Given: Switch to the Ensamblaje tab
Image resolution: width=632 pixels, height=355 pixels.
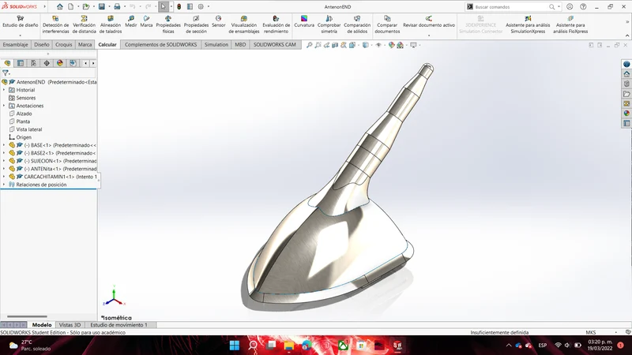Looking at the screenshot, I should click(15, 44).
